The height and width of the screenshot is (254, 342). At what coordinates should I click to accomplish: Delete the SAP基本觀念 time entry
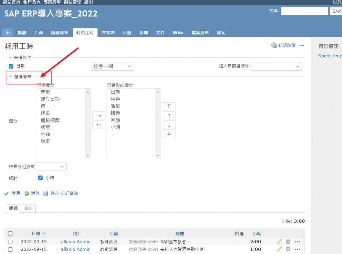pos(288,242)
